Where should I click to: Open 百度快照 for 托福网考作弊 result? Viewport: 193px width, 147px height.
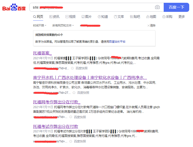tap(80, 117)
